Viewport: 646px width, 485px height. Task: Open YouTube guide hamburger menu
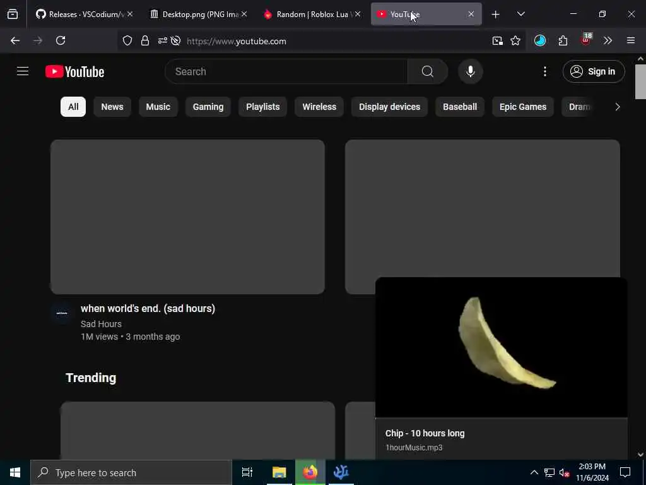coord(23,71)
